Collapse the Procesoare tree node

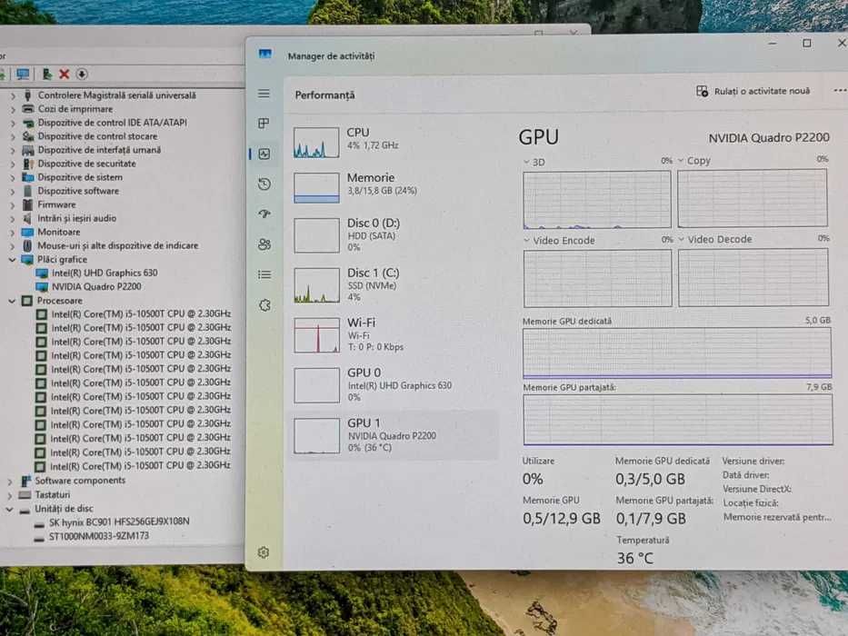tap(12, 301)
